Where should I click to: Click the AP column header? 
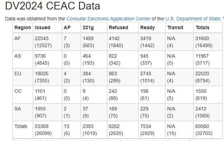(x=67, y=27)
